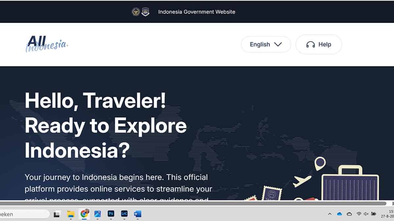394x221 pixels.
Task: Click the All Indonesia logo
Action: click(47, 44)
